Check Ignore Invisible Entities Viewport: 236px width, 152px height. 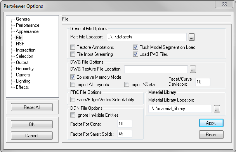click(x=73, y=115)
